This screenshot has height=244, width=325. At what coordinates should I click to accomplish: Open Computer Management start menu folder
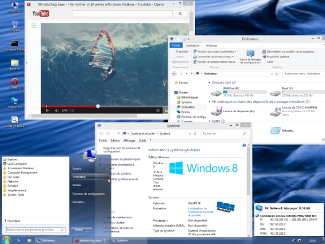21,172
